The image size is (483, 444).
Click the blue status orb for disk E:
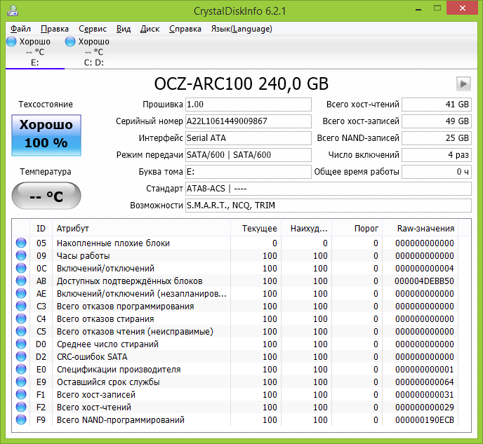pyautogui.click(x=11, y=41)
